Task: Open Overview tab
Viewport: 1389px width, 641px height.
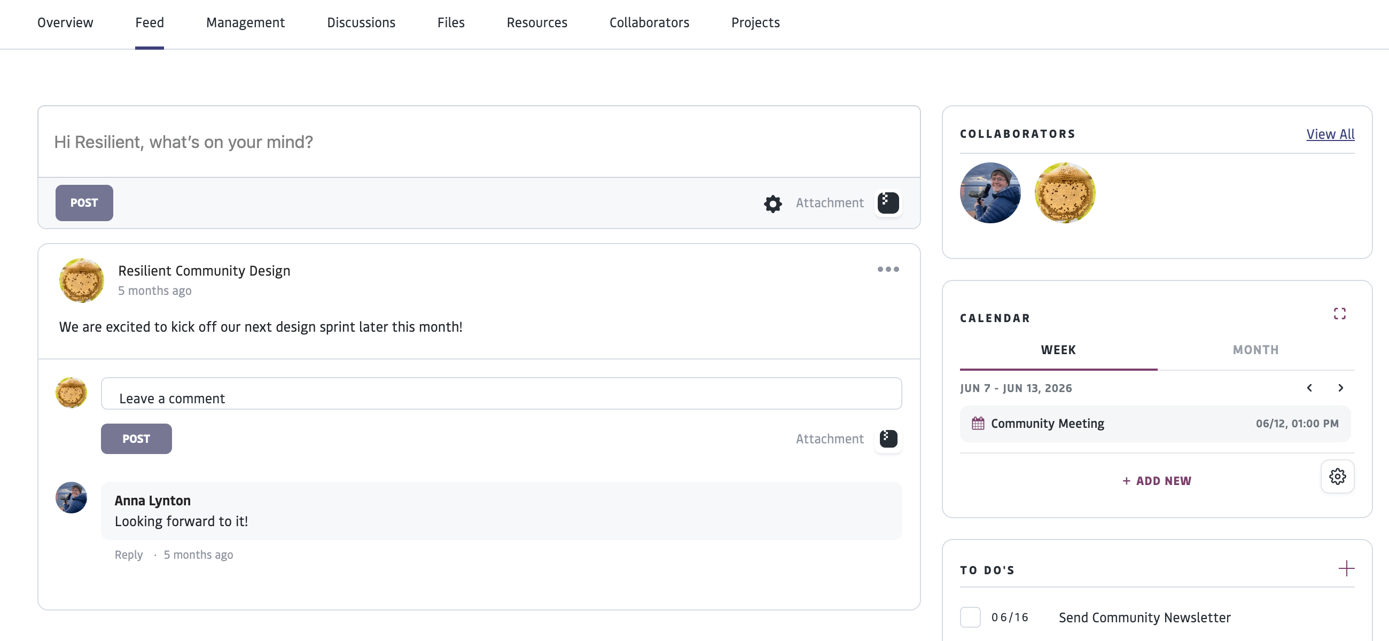Action: 65,22
